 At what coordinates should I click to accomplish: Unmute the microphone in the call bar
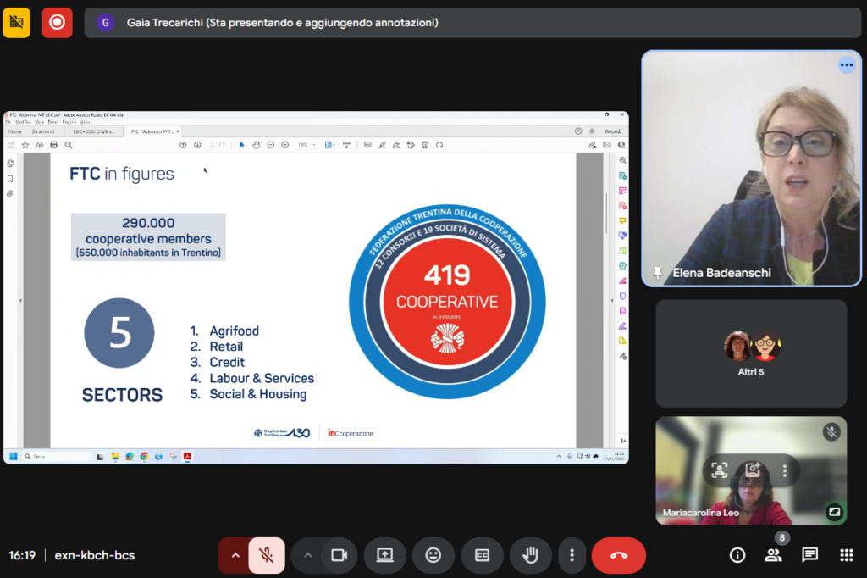click(267, 555)
